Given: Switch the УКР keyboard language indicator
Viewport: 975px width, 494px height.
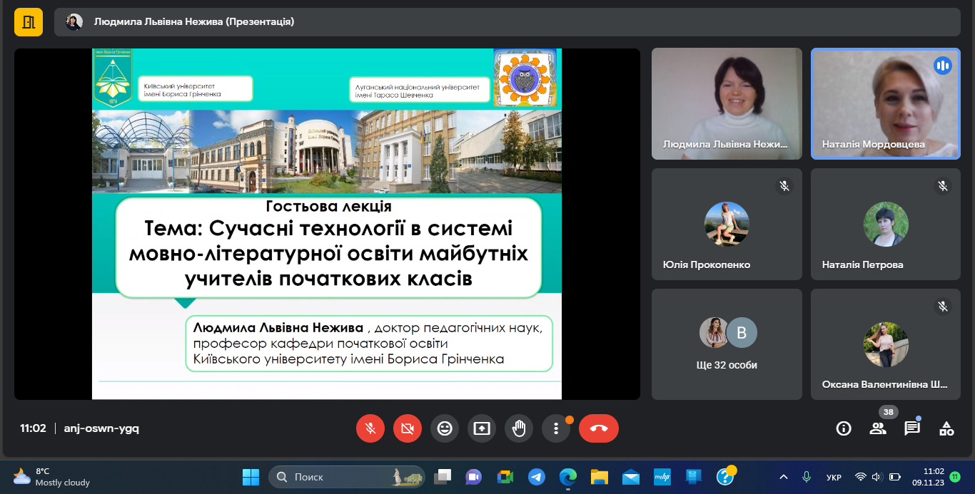Looking at the screenshot, I should [833, 476].
